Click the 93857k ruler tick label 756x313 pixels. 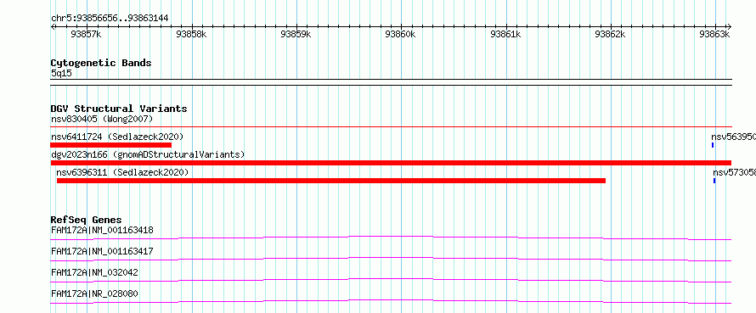tap(87, 34)
